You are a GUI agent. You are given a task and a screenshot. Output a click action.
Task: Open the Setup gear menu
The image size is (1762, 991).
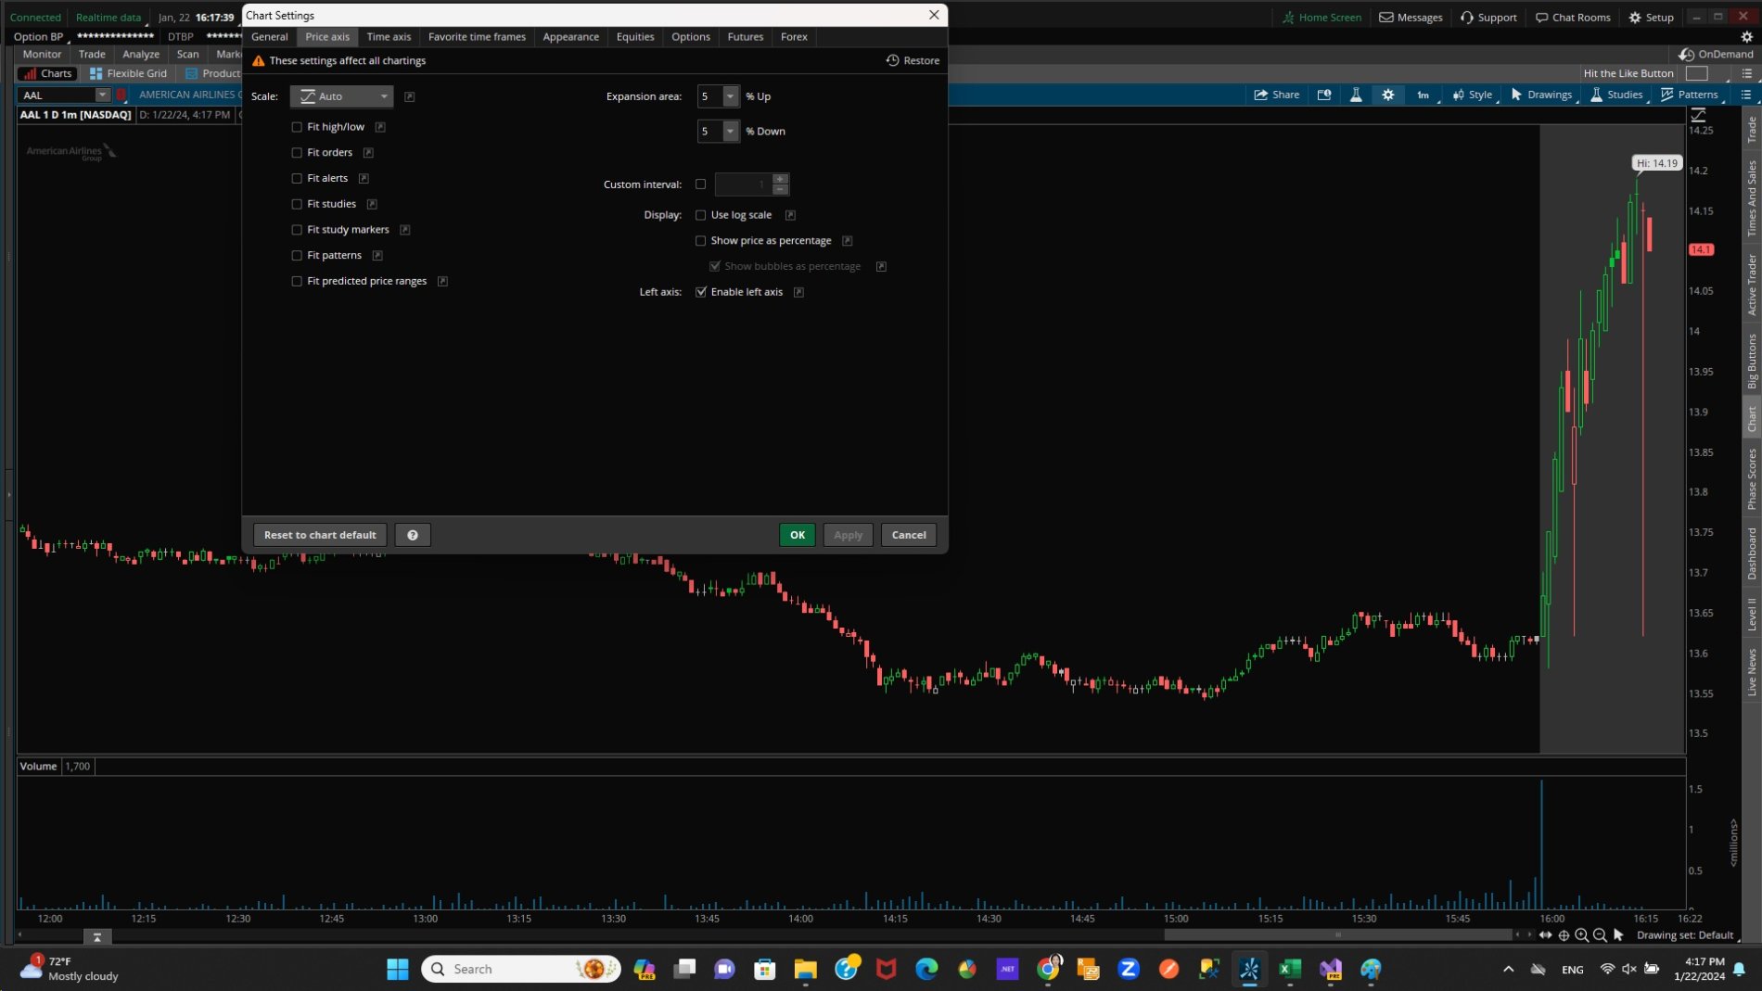pyautogui.click(x=1652, y=17)
